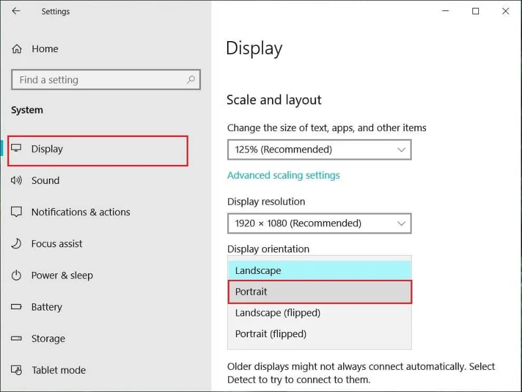Open the text size dropdown showing 125%
The width and height of the screenshot is (522, 392).
pyautogui.click(x=318, y=149)
